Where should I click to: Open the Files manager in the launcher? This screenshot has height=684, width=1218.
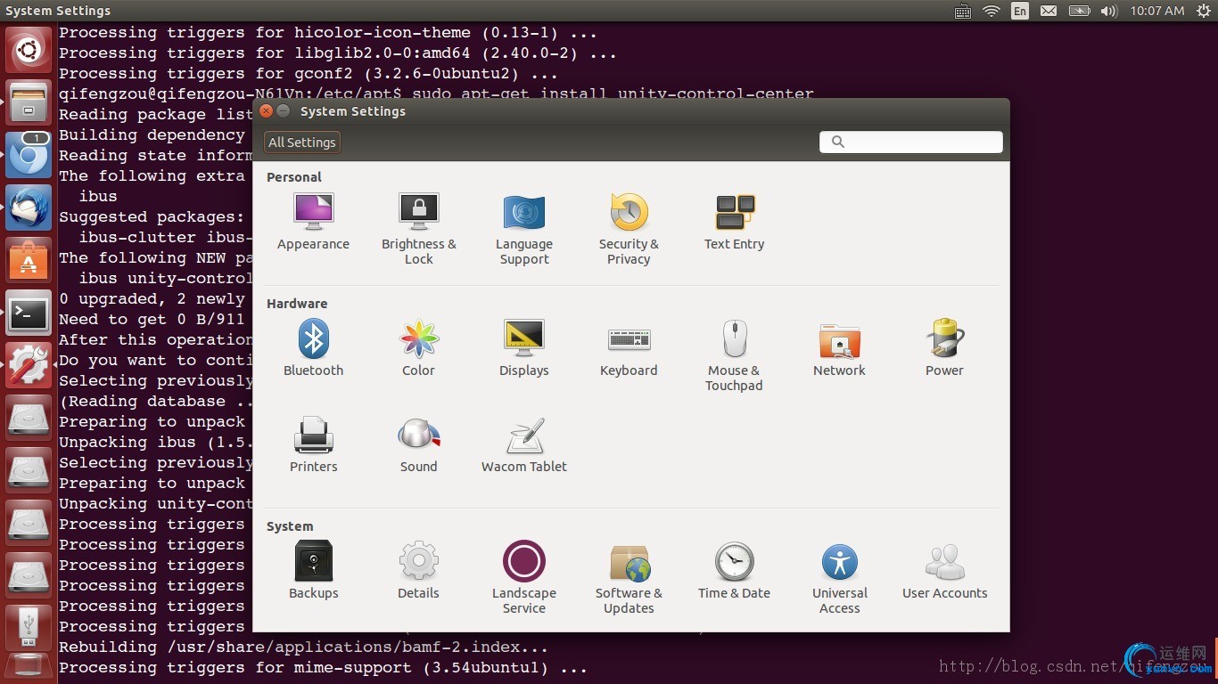pos(29,102)
